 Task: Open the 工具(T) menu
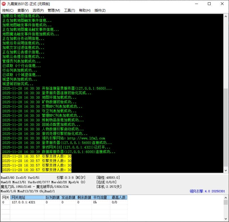(69, 10)
